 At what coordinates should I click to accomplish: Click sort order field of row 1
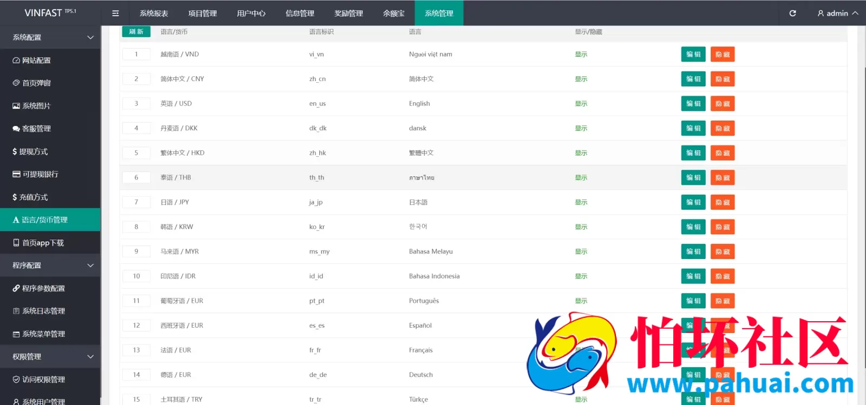pyautogui.click(x=136, y=54)
